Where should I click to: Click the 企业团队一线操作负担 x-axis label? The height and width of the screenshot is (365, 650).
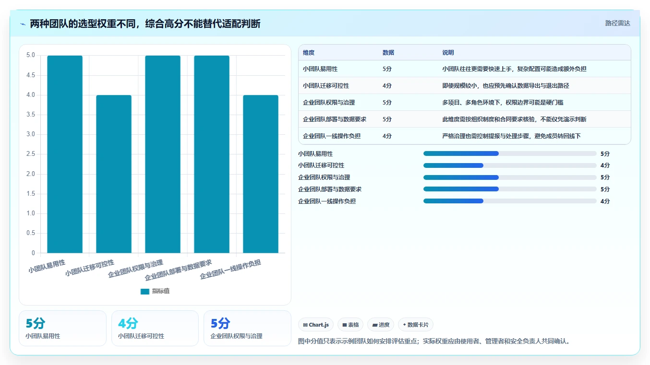pos(230,270)
